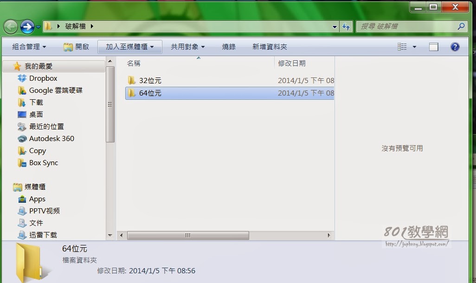Open Copy folder in favorites
The width and height of the screenshot is (476, 283).
(x=38, y=151)
